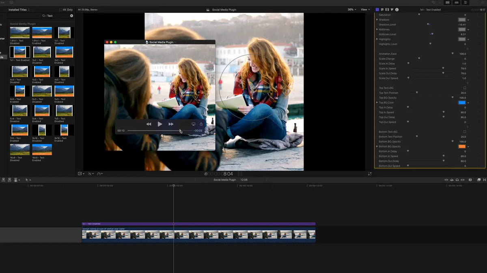This screenshot has height=273, width=487.
Task: Open the crop/trim tool menu below viewer
Action: coord(91,174)
